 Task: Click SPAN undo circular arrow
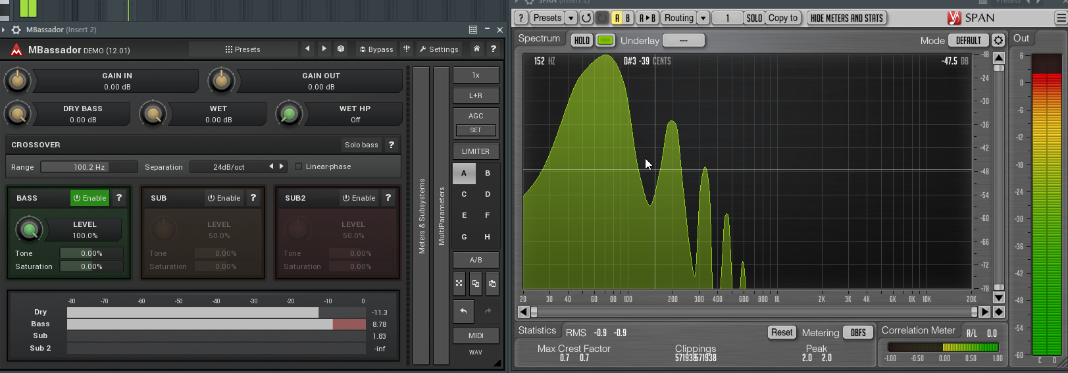[586, 18]
